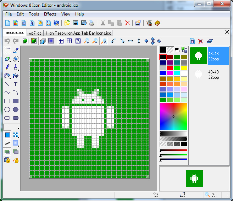Open the View menu
This screenshot has height=201, width=233.
pyautogui.click(x=66, y=14)
